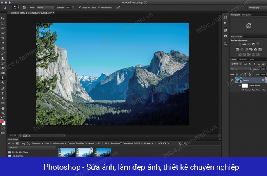
Task: Enable Sample All Layers checkbox
Action: (x=80, y=7)
